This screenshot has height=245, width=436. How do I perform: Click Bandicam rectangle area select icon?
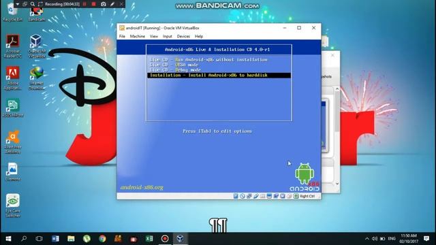tap(40, 4)
